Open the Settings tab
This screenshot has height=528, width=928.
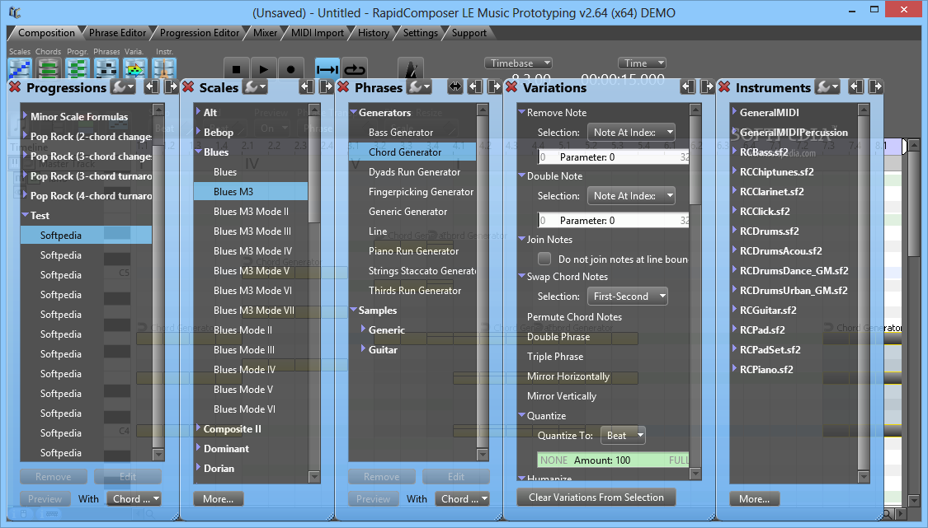(420, 33)
